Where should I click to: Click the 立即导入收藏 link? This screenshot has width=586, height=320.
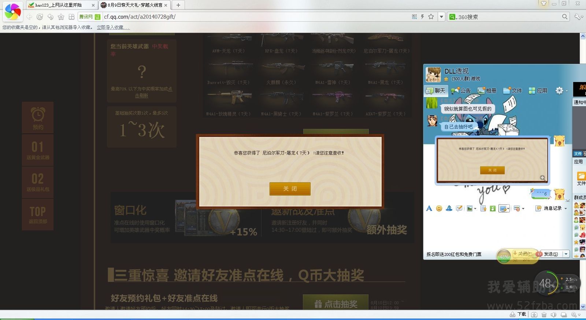coord(113,27)
